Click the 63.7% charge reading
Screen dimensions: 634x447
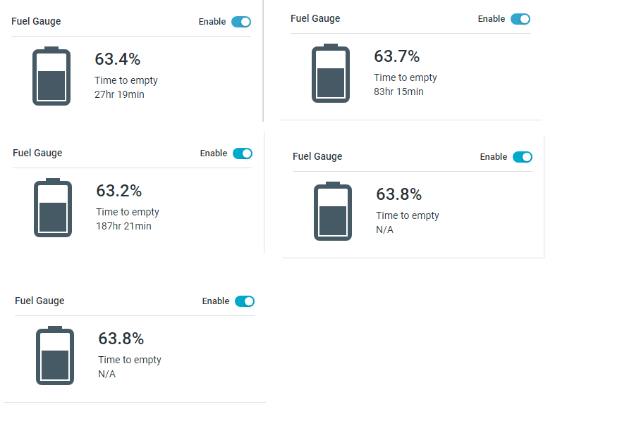click(397, 56)
